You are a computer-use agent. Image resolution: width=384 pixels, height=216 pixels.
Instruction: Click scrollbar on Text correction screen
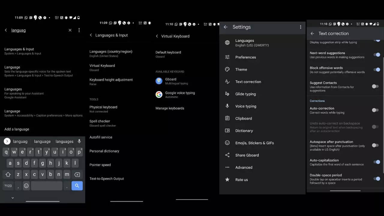(383, 115)
